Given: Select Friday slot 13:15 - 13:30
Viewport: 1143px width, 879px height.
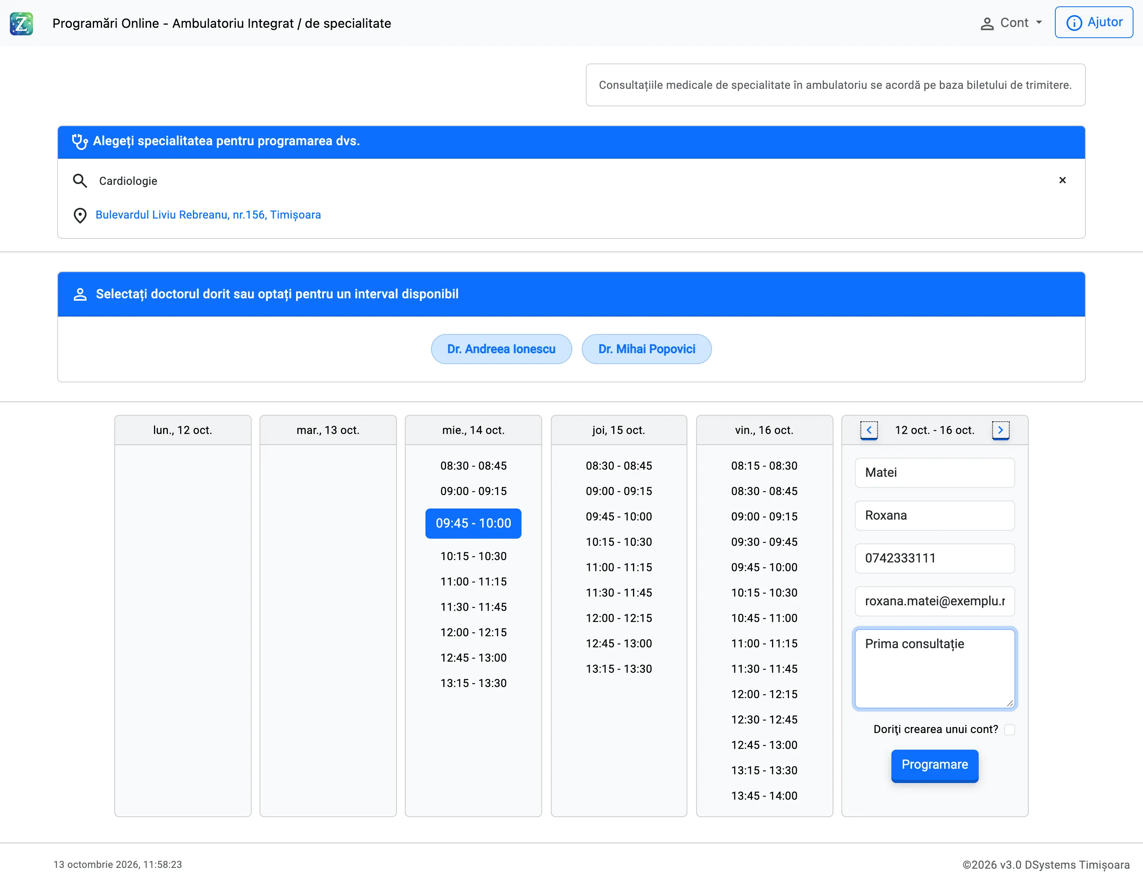Looking at the screenshot, I should pyautogui.click(x=765, y=770).
